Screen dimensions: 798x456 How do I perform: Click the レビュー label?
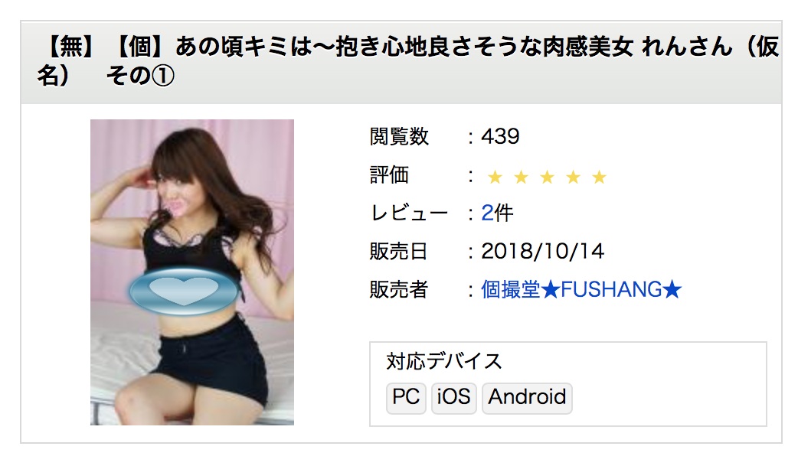pyautogui.click(x=409, y=213)
